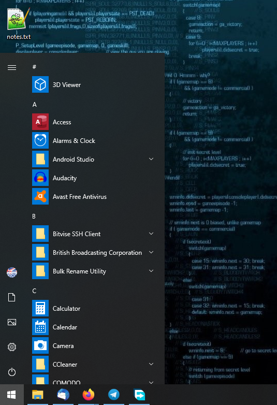
Task: Jump using the # section header
Action: [34, 67]
